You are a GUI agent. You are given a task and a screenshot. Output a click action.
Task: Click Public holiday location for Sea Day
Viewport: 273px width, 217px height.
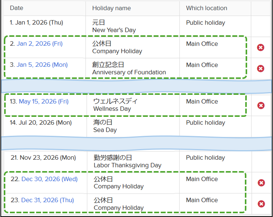coord(206,123)
